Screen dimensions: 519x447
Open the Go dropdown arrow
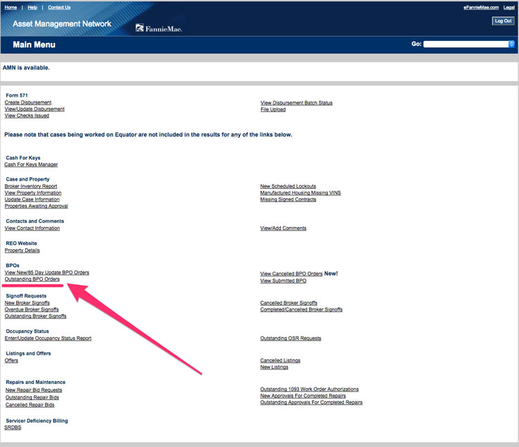[511, 44]
